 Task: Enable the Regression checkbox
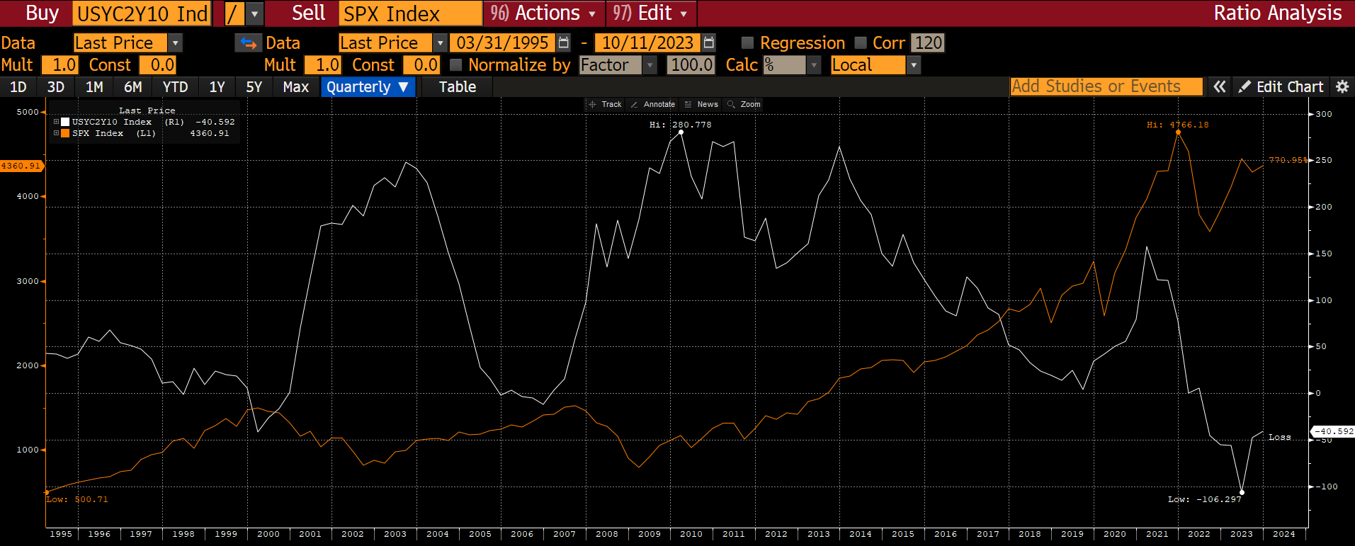coord(747,43)
